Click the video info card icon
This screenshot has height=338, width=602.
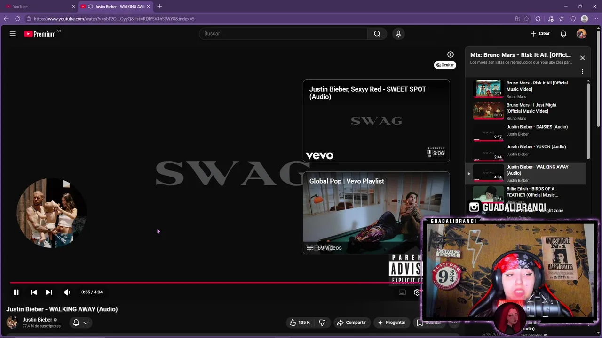tap(451, 54)
